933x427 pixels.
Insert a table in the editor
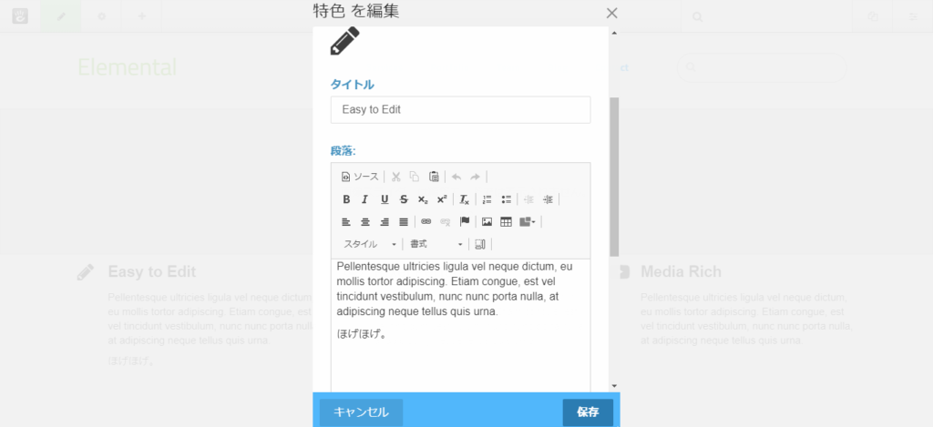coord(507,221)
